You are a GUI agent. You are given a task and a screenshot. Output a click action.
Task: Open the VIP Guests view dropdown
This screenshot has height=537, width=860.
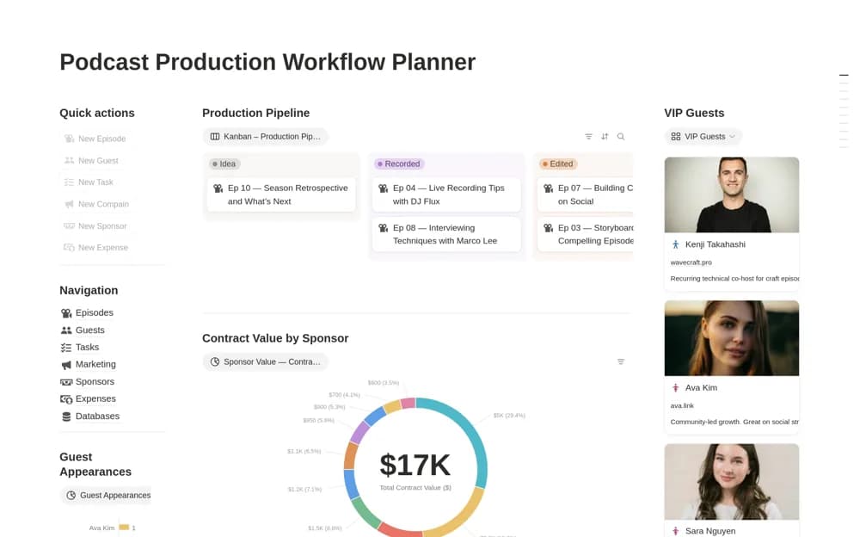703,137
